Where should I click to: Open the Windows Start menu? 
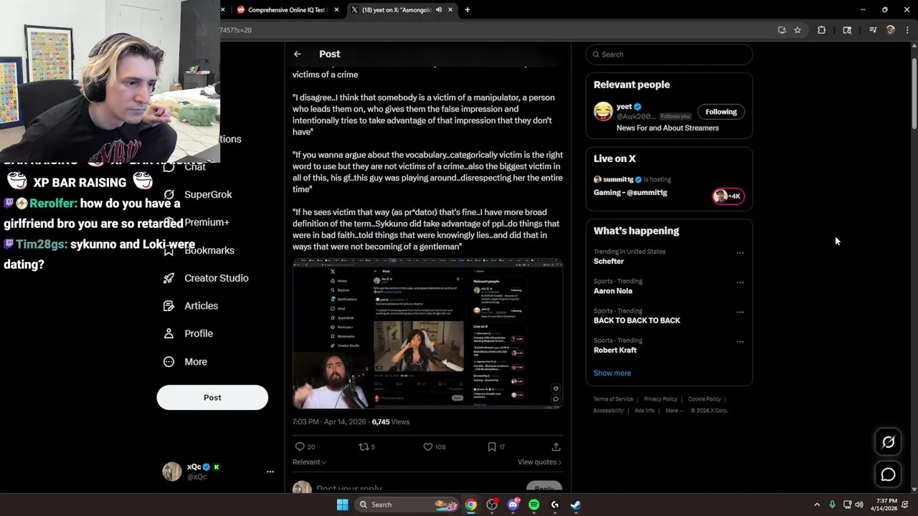343,505
